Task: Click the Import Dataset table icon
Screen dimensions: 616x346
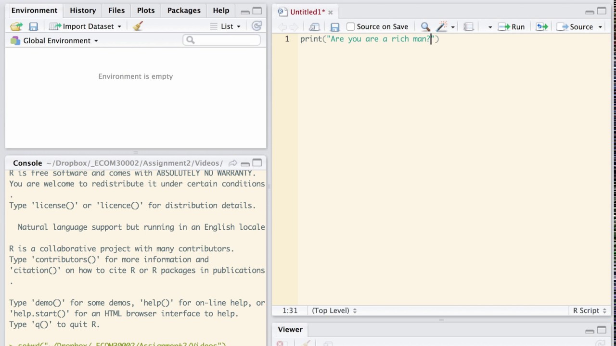Action: pyautogui.click(x=55, y=26)
